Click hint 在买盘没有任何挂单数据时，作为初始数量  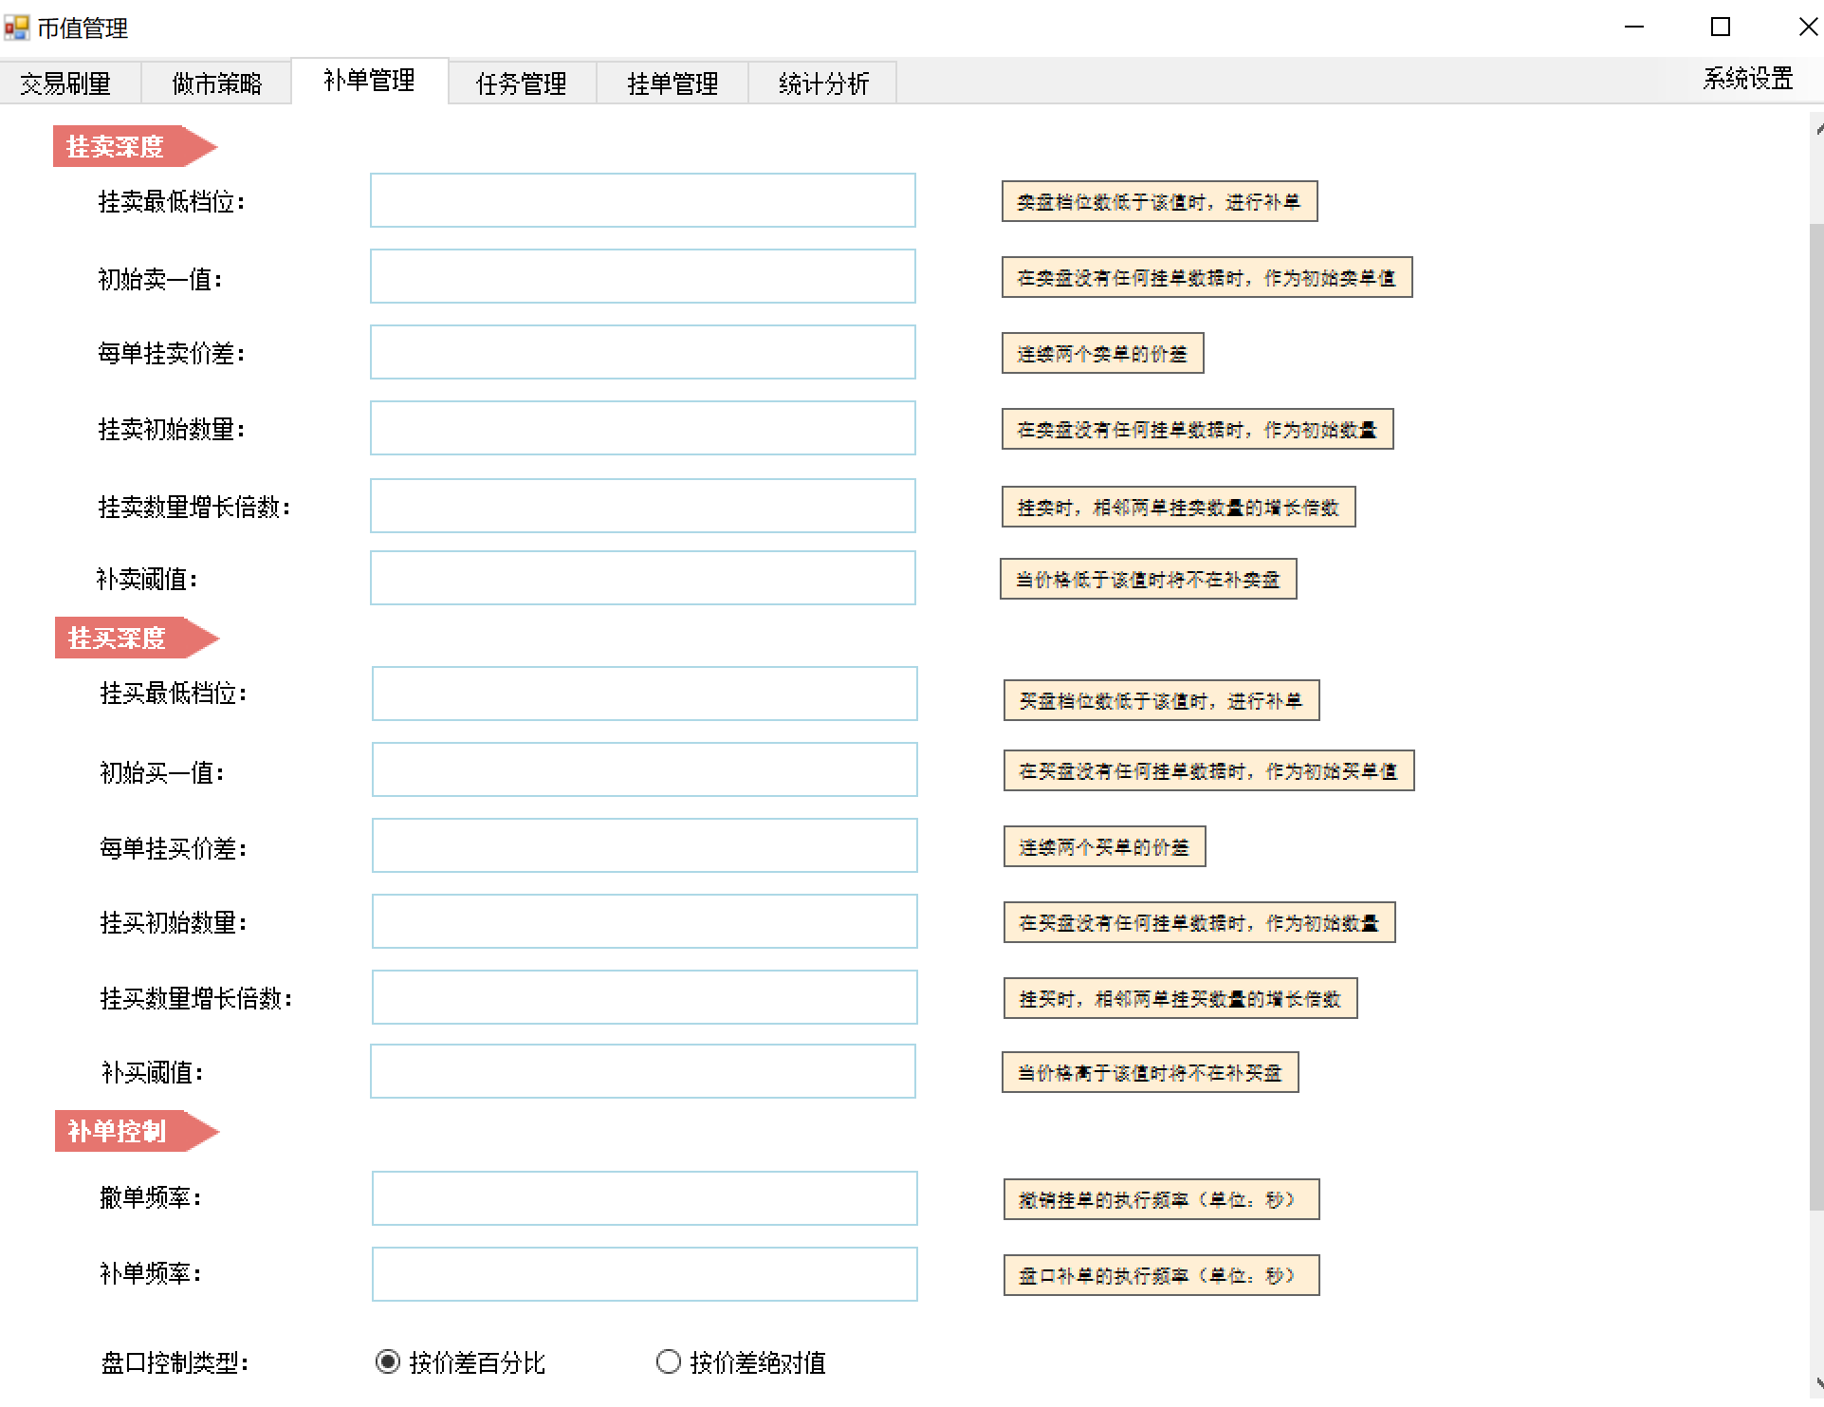[1200, 922]
